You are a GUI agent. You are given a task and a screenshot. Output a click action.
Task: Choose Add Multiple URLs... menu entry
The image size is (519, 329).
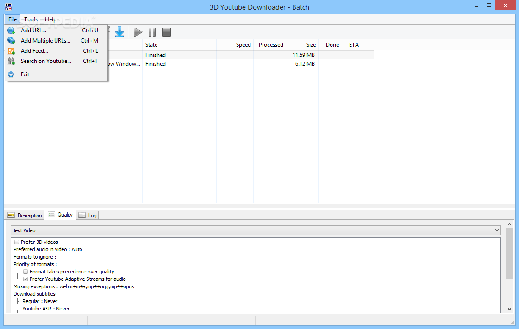(x=56, y=41)
